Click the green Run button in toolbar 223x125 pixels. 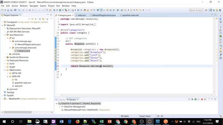click(60, 10)
